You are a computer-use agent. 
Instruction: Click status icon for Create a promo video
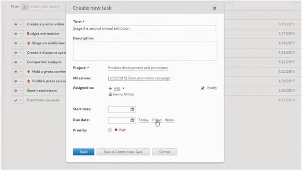point(16,24)
